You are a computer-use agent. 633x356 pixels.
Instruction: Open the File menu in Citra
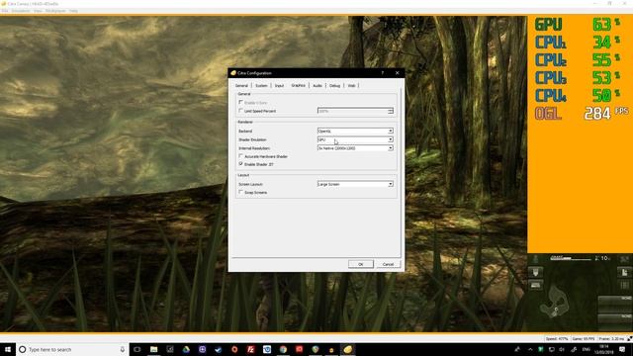click(x=5, y=11)
